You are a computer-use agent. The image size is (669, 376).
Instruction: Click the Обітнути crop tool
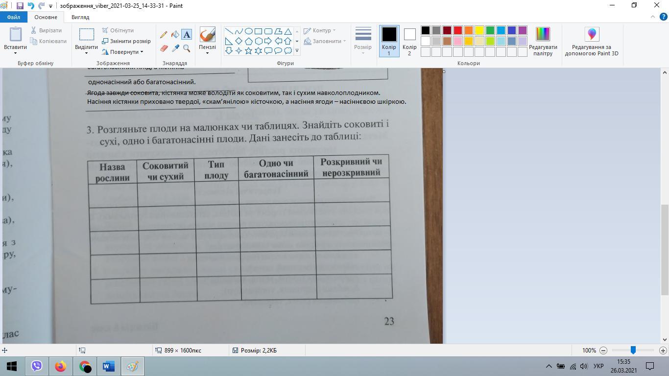[118, 30]
